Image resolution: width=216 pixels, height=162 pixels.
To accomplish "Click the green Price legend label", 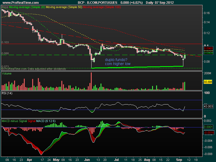I will [x=5, y=6].
